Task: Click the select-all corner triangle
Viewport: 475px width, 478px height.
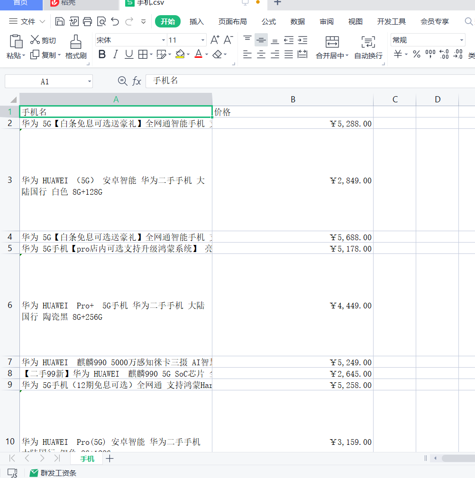Action: click(x=13, y=99)
